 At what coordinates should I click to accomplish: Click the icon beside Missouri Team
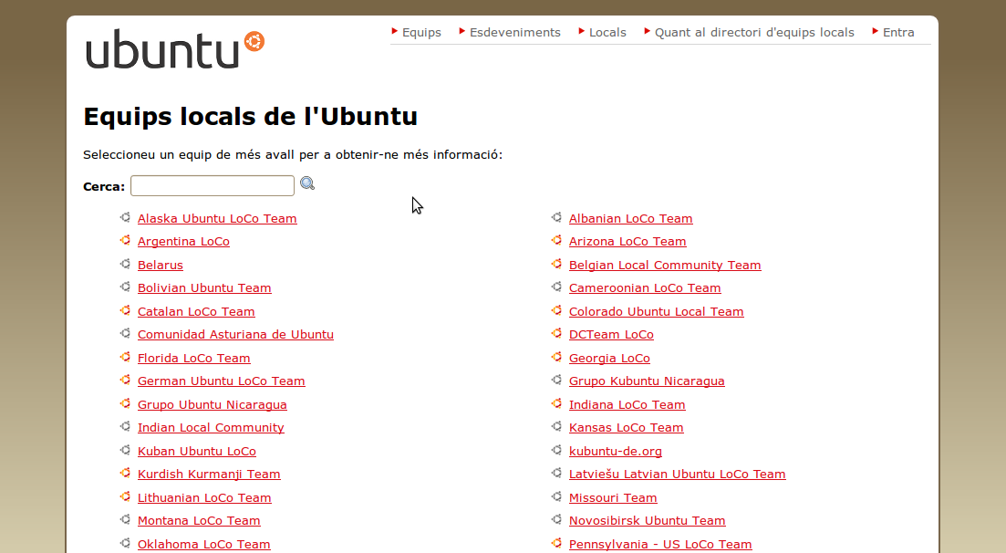pos(556,497)
